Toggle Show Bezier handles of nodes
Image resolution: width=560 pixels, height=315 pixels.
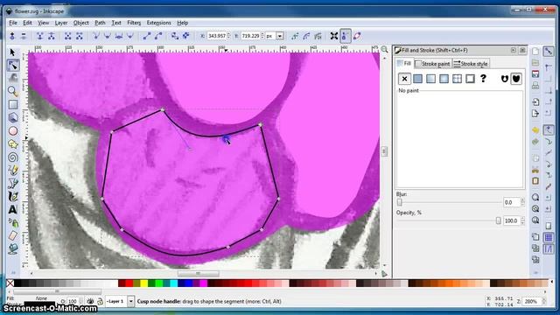click(346, 36)
